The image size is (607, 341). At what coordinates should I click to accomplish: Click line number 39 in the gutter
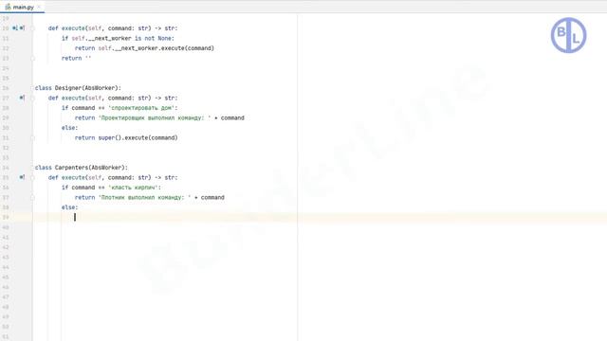(6, 217)
